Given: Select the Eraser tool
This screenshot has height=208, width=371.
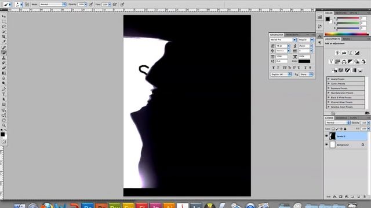Looking at the screenshot, I should 3,68.
